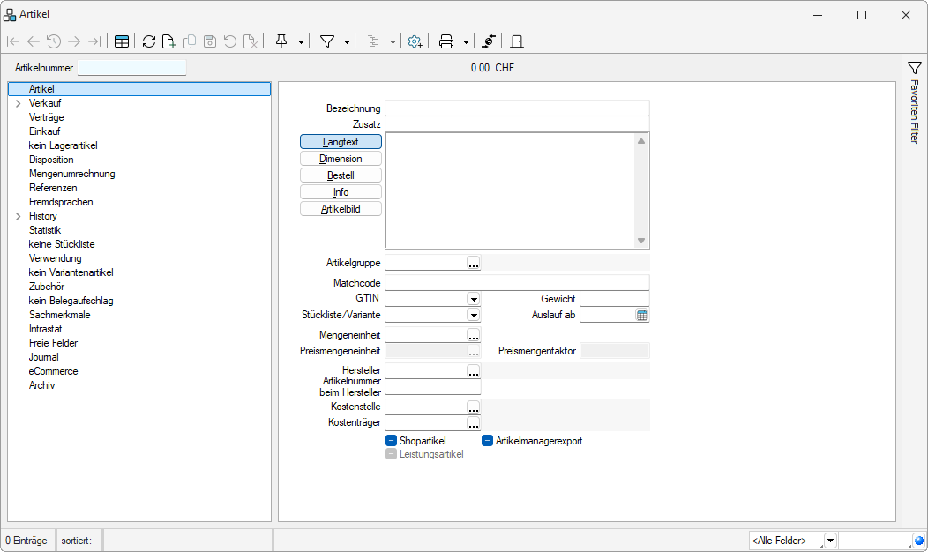Click the Dimension button
Viewport: 928px width, 552px height.
coord(341,159)
